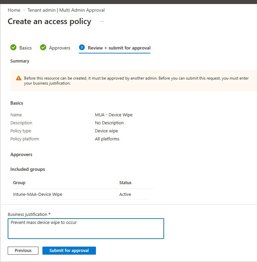257x262 pixels.
Task: Select the Group column header
Action: (19, 182)
